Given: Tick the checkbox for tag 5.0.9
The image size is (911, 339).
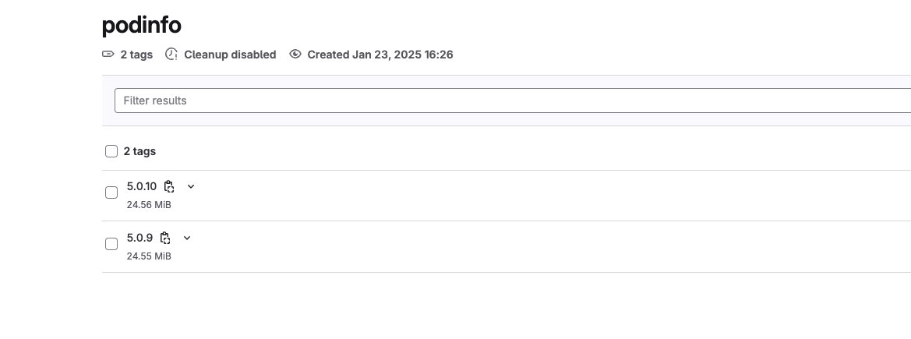Looking at the screenshot, I should (111, 244).
